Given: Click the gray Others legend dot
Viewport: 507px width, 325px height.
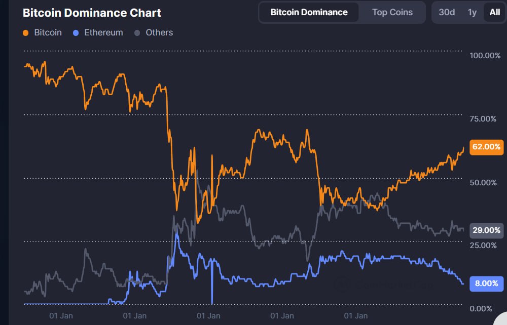Looking at the screenshot, I should point(137,33).
